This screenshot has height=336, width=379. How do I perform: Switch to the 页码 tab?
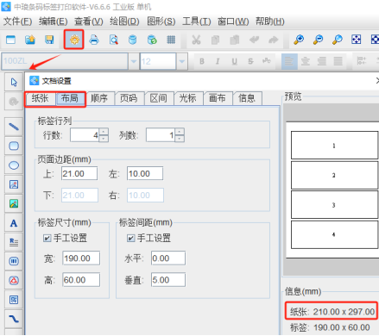pyautogui.click(x=129, y=98)
